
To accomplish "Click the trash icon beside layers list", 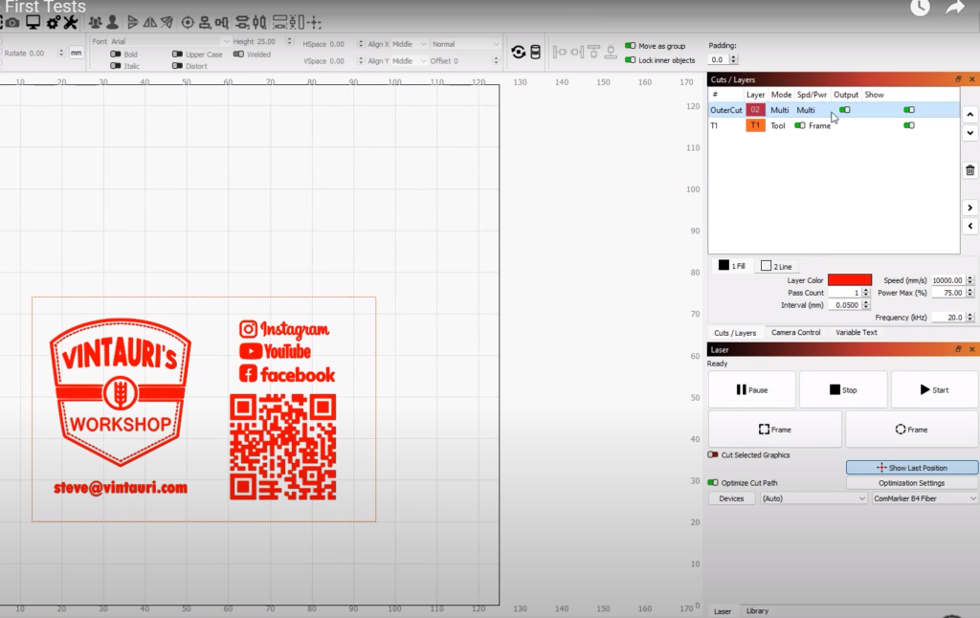I will pyautogui.click(x=970, y=170).
